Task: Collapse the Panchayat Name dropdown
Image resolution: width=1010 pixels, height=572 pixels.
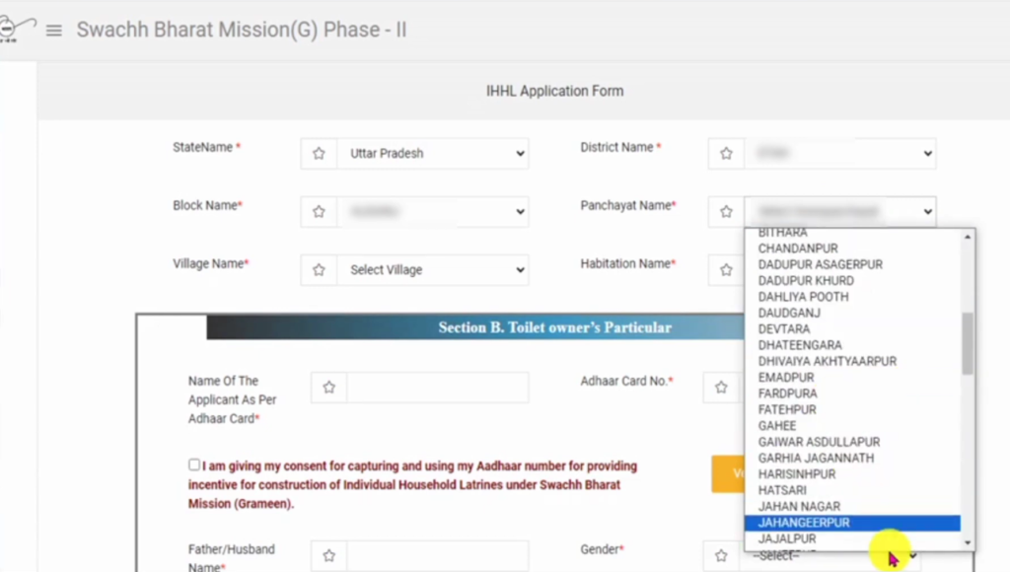Action: 840,211
